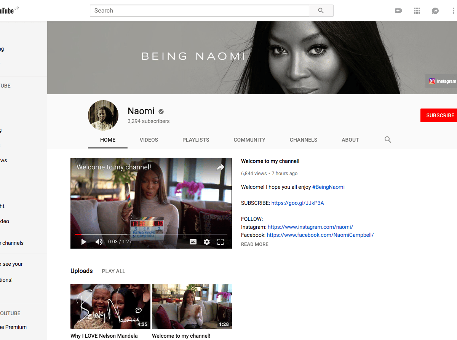Click the verified checkmark badge
The height and width of the screenshot is (340, 457).
coord(161,112)
